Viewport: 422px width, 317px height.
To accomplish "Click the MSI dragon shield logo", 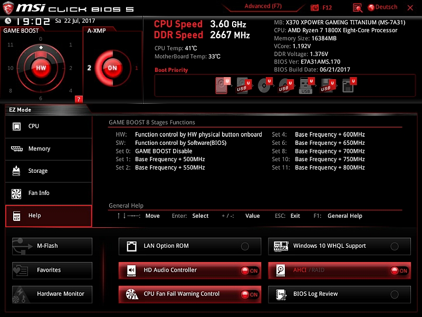I will pyautogui.click(x=8, y=8).
